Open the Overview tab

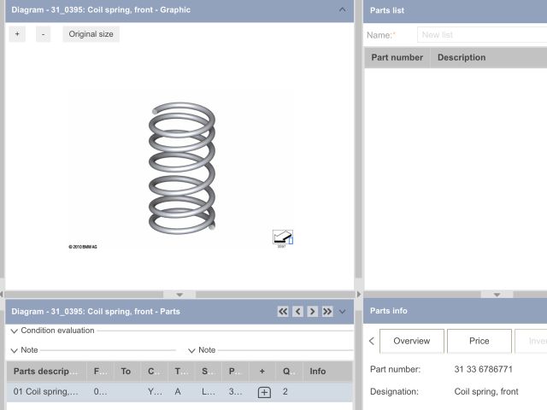pyautogui.click(x=411, y=341)
